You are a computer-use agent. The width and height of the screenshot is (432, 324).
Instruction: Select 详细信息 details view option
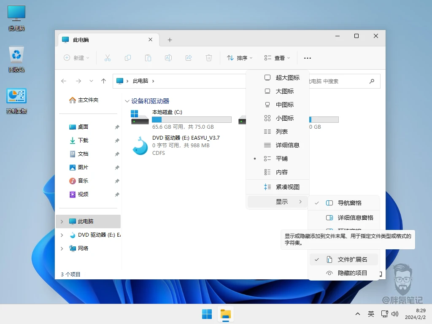click(278, 145)
